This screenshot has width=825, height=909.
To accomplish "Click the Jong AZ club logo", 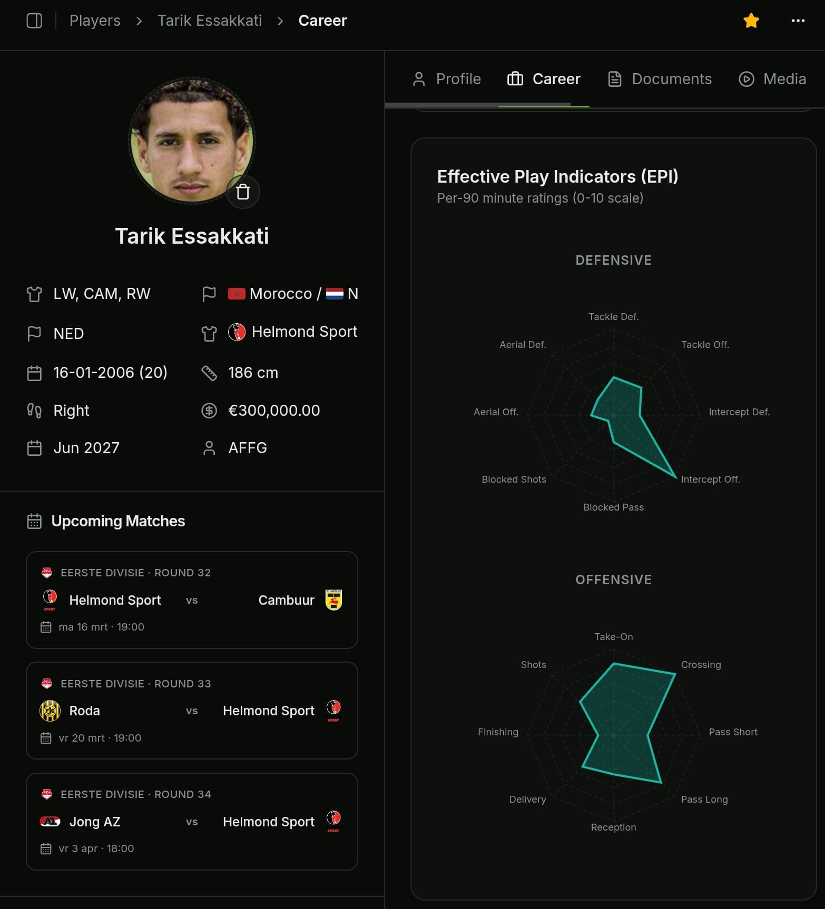I will click(x=50, y=822).
